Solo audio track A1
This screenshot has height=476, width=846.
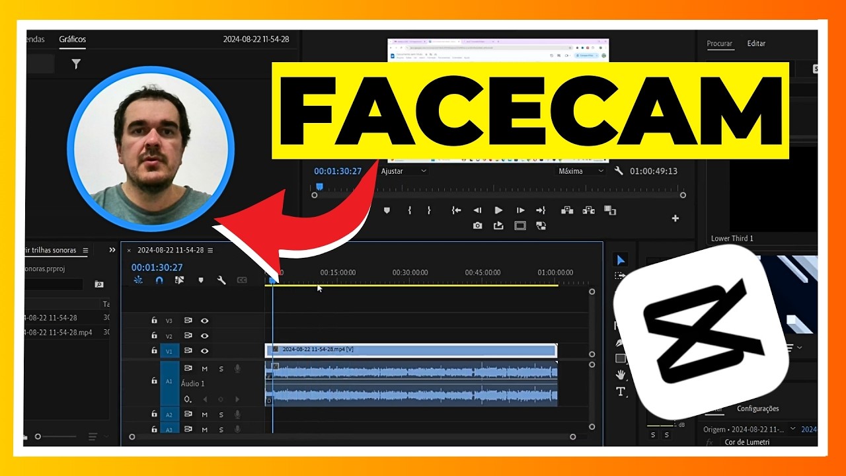coord(221,369)
